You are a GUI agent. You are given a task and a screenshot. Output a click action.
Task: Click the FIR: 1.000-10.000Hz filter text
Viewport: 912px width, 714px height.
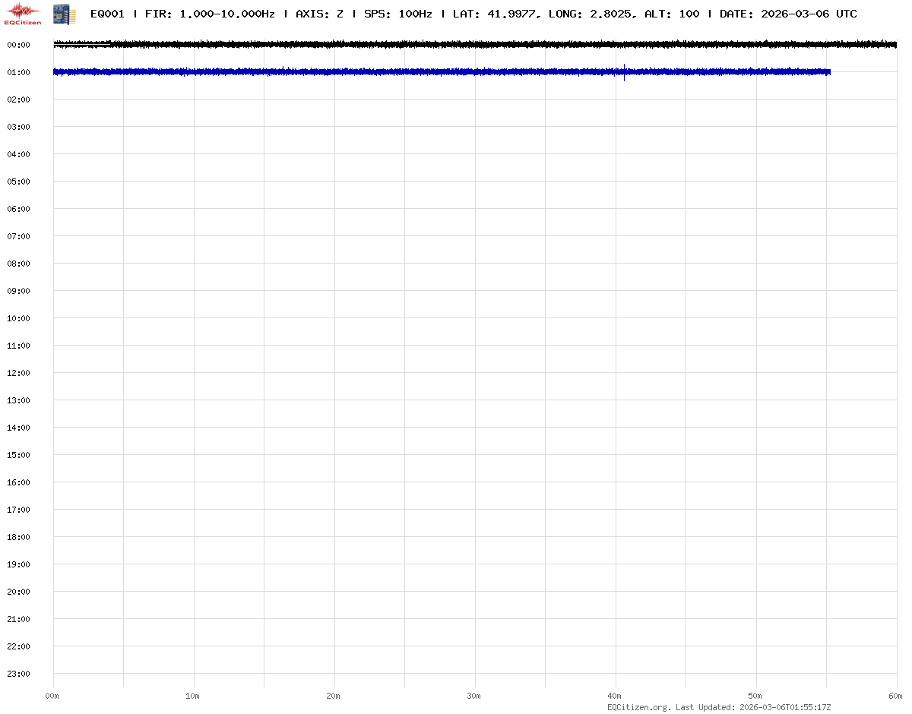point(210,14)
